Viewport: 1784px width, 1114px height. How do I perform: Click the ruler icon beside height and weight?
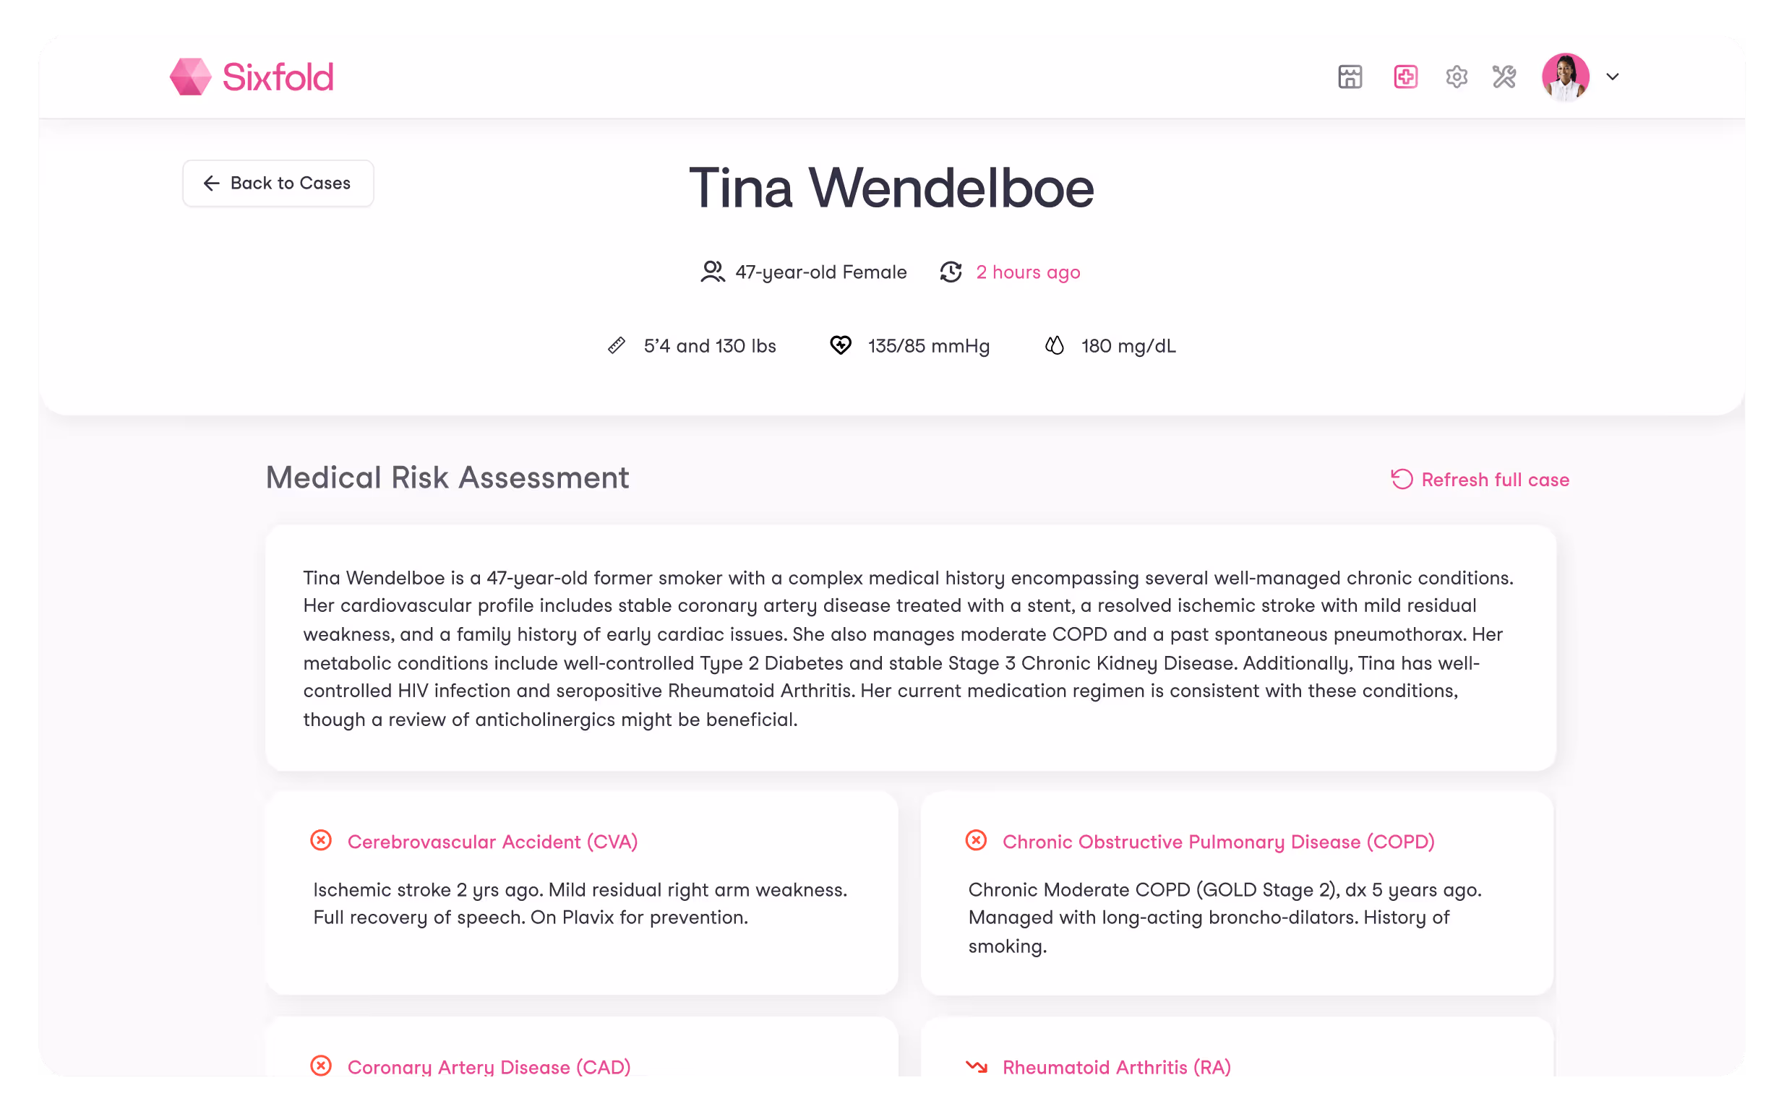617,345
